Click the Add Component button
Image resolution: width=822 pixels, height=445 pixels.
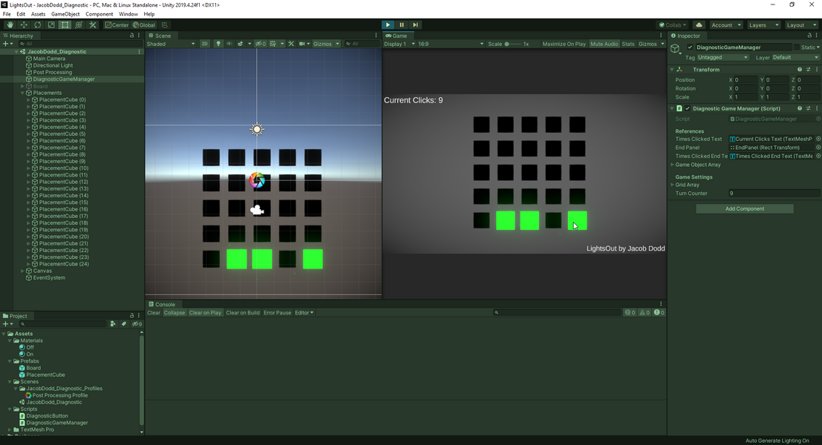(x=745, y=209)
